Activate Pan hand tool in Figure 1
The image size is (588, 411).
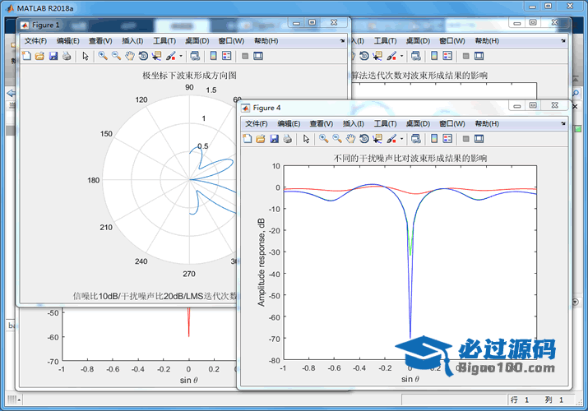(130, 56)
